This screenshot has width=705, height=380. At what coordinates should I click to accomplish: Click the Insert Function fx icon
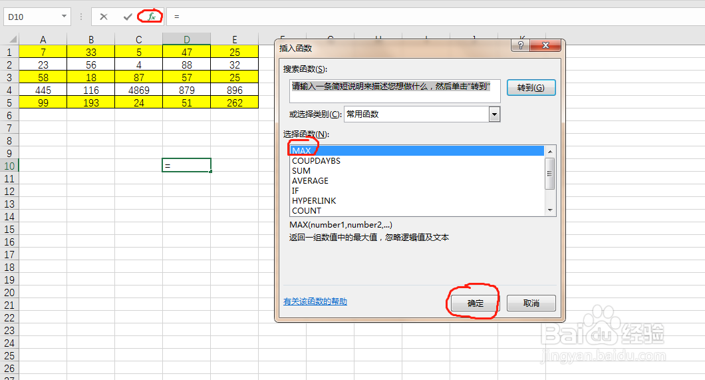click(x=152, y=17)
